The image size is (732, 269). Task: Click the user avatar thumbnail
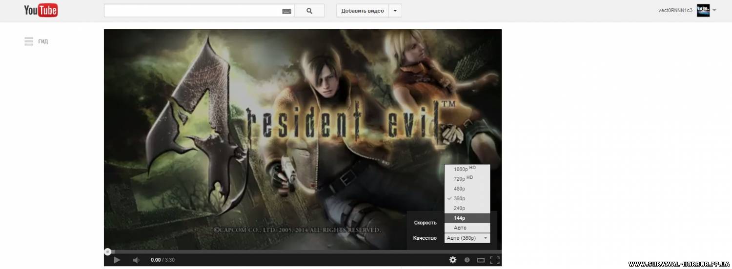click(x=703, y=10)
